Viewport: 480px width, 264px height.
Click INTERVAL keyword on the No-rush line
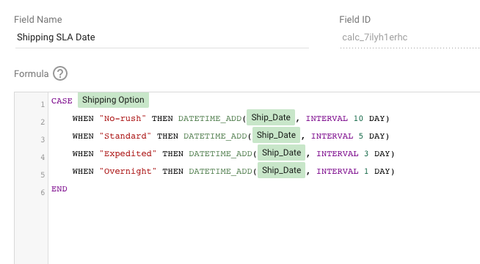pos(327,118)
